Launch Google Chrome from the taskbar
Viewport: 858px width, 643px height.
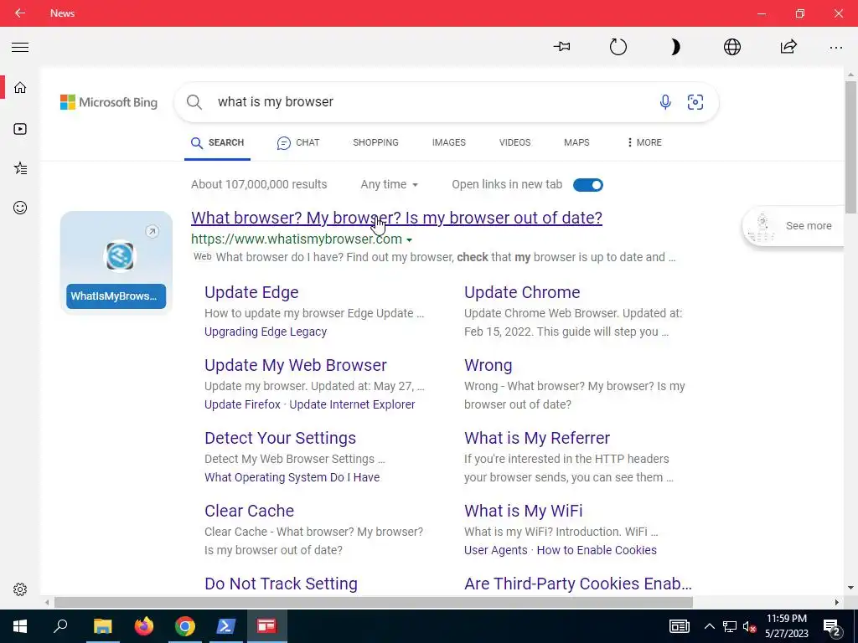(x=185, y=626)
